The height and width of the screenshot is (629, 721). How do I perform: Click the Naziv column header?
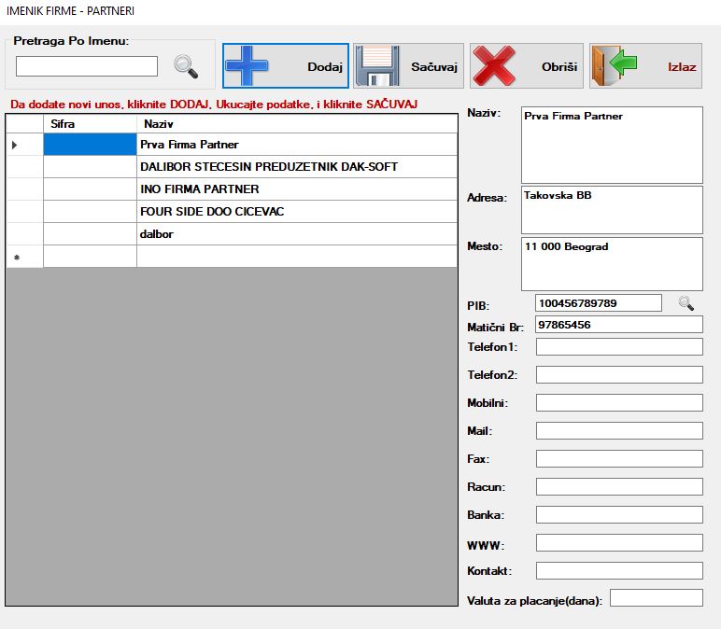(x=297, y=124)
